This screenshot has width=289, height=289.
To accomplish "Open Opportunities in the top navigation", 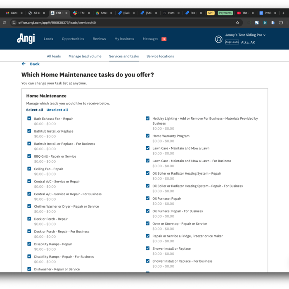I will coord(73,39).
